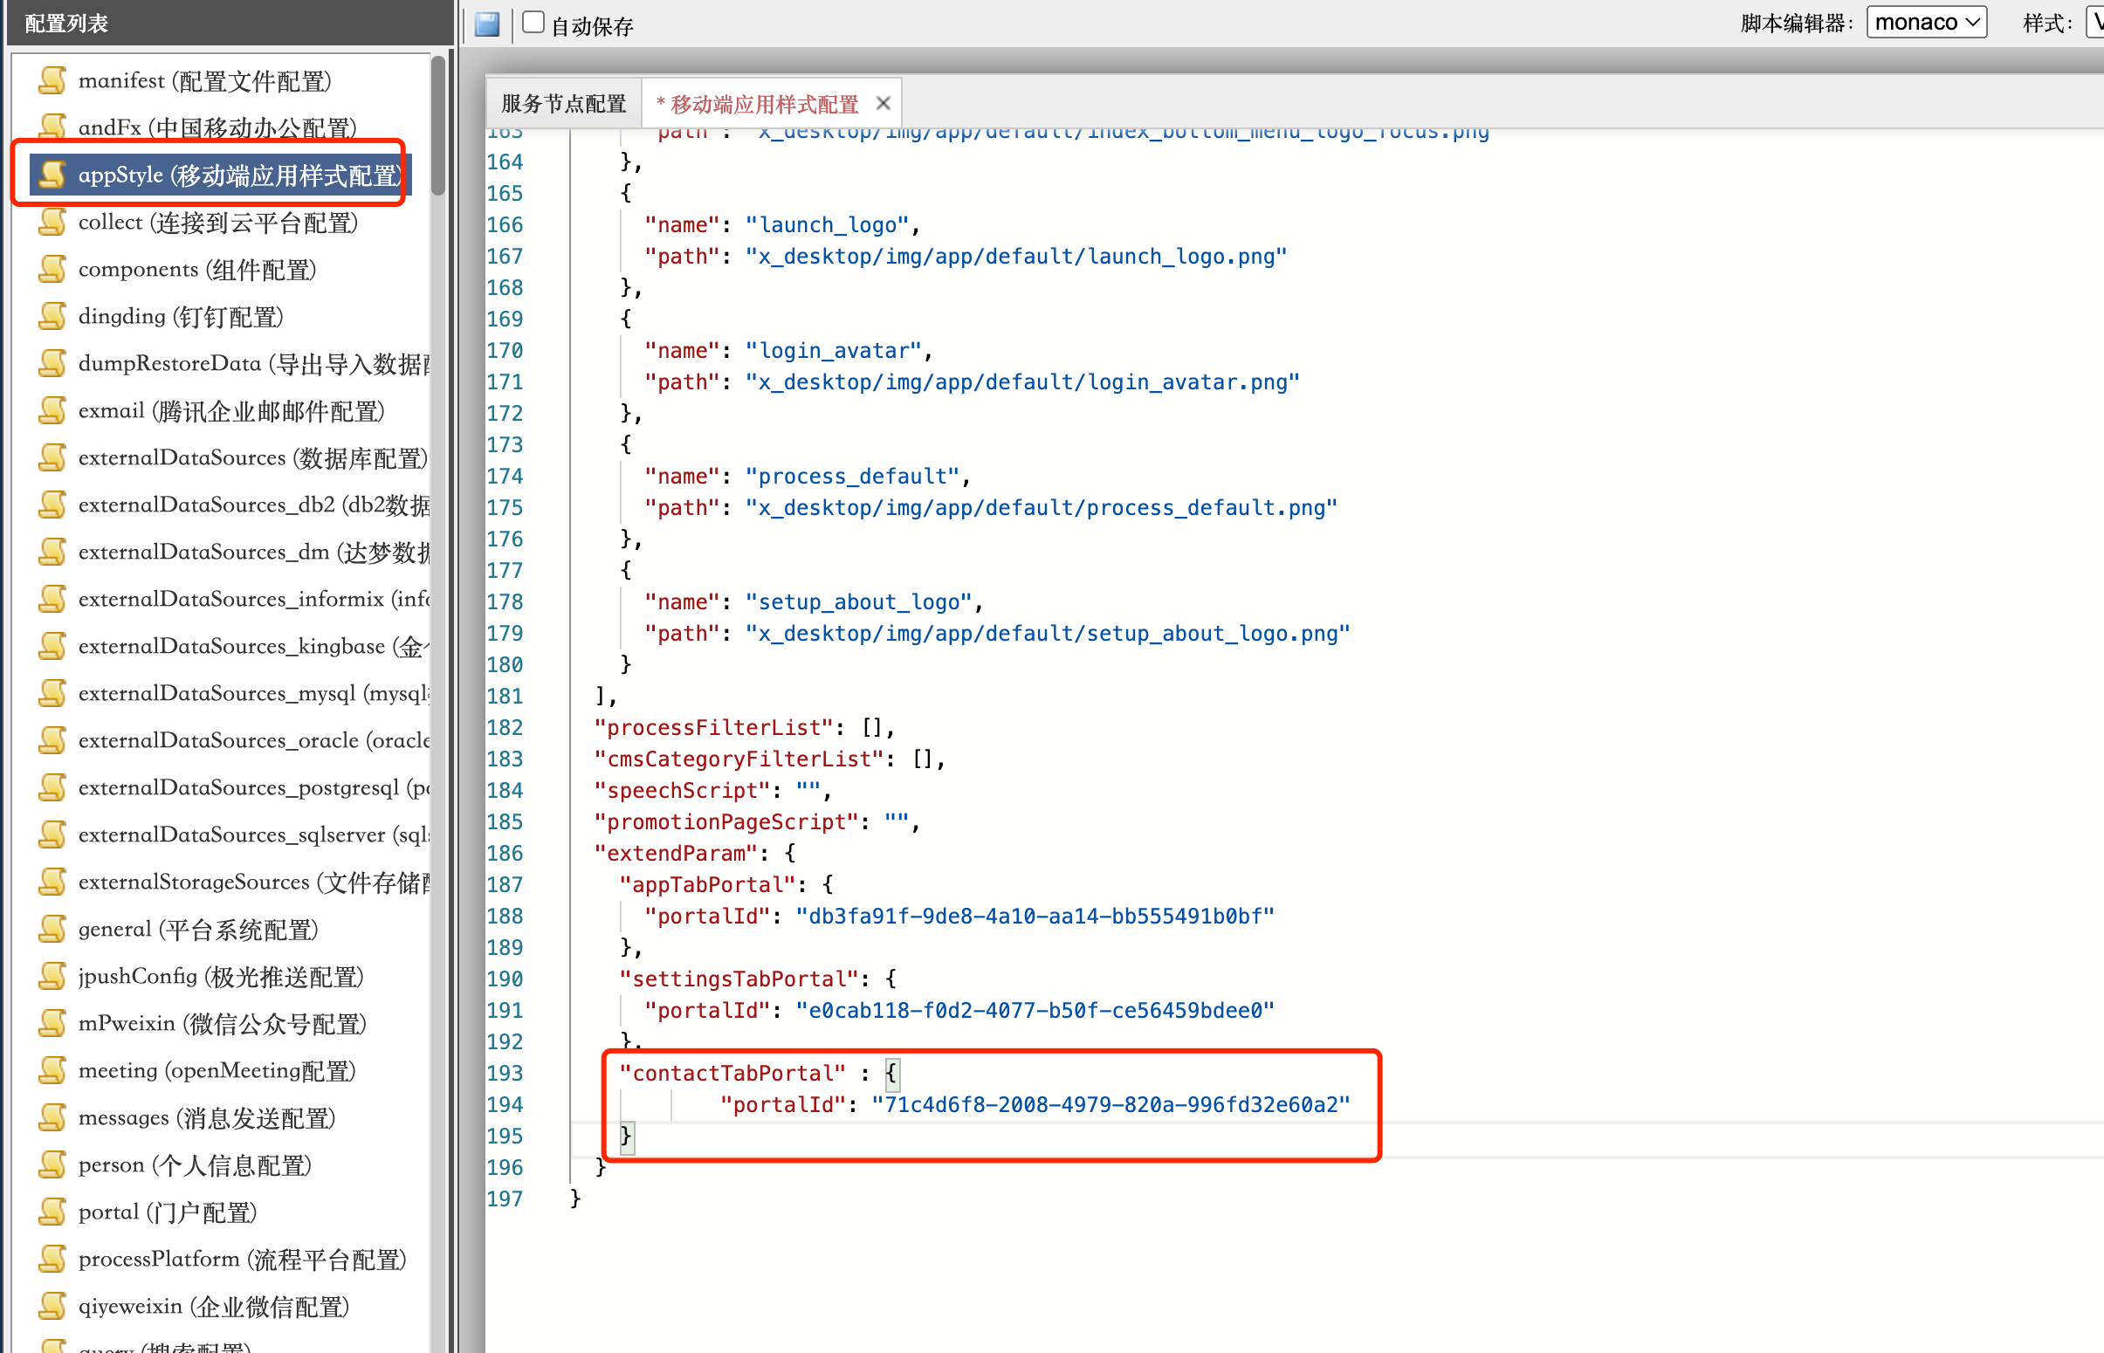Click the components config scroll icon
2104x1353 pixels.
coord(52,269)
